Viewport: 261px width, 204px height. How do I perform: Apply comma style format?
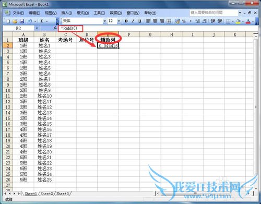click(x=191, y=21)
